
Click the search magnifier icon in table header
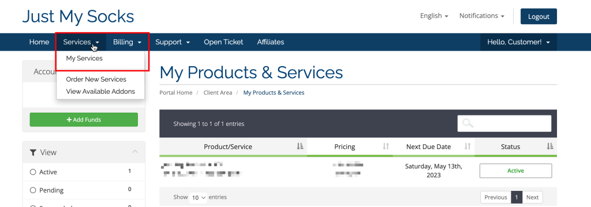(x=467, y=123)
